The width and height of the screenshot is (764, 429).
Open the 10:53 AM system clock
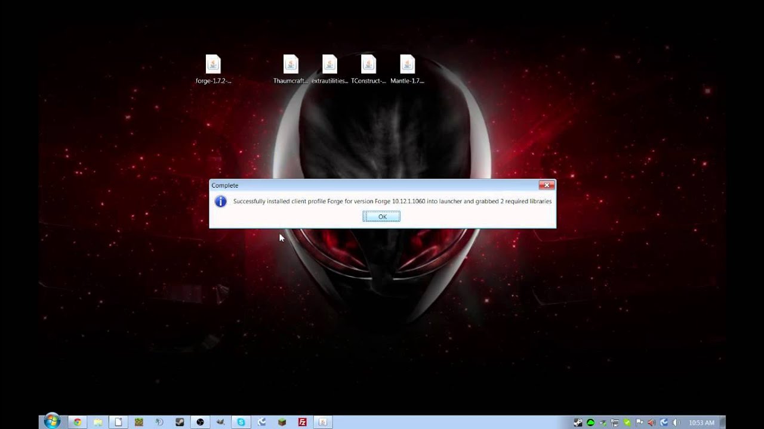click(701, 422)
